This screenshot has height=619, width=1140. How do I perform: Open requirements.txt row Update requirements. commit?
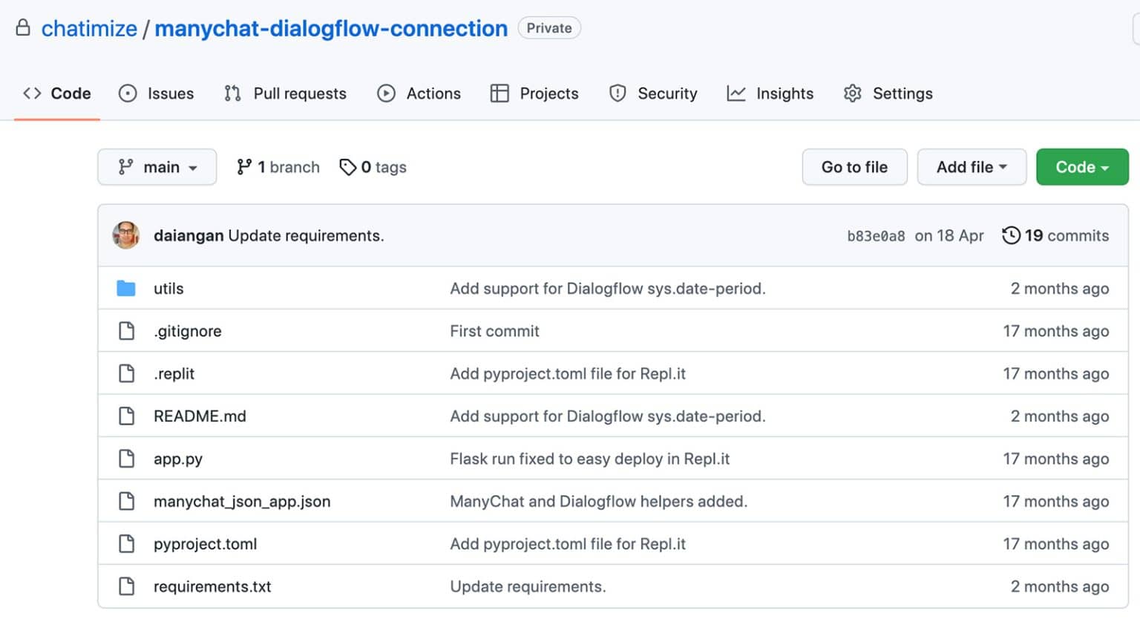pos(528,587)
